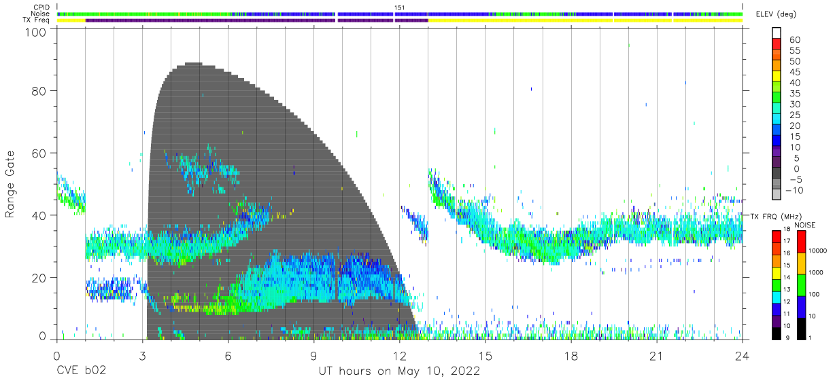Click the '12' tick on the UT hours axis
Screen dimensions: 835x385
400,356
